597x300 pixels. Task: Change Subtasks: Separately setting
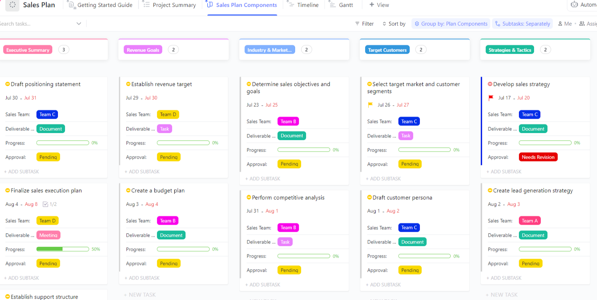point(522,24)
